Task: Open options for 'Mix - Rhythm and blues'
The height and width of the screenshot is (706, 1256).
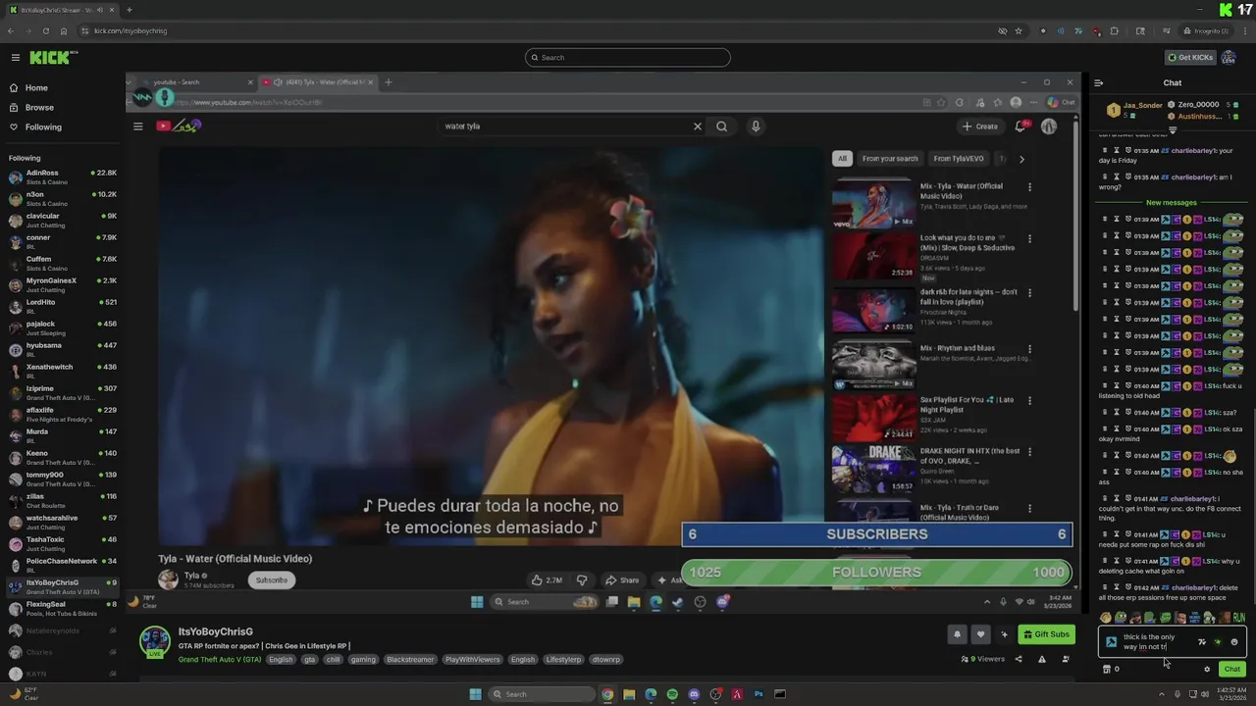Action: click(1029, 348)
